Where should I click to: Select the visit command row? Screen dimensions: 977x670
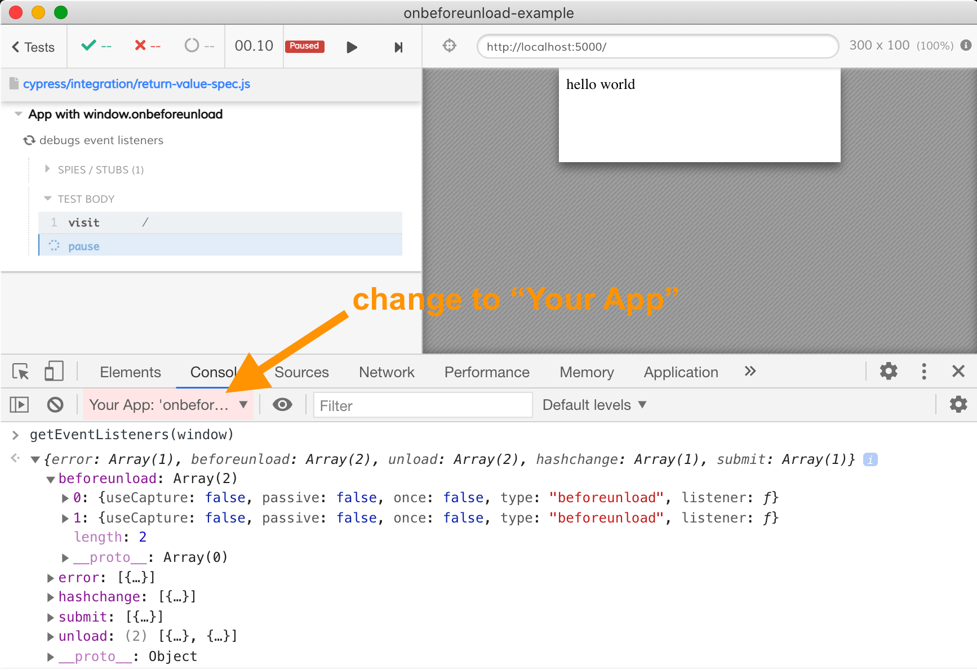220,222
